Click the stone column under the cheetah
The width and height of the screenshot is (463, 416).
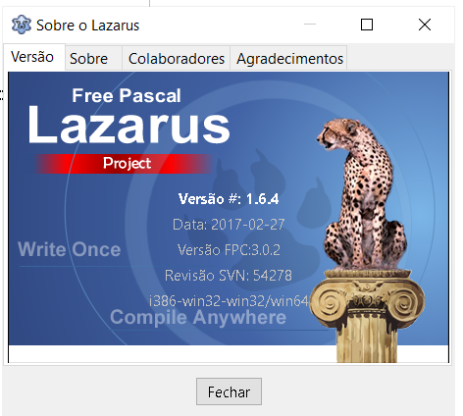[367, 316]
